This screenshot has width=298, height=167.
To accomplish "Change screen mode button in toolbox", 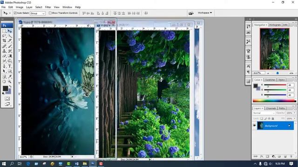I will 7,104.
